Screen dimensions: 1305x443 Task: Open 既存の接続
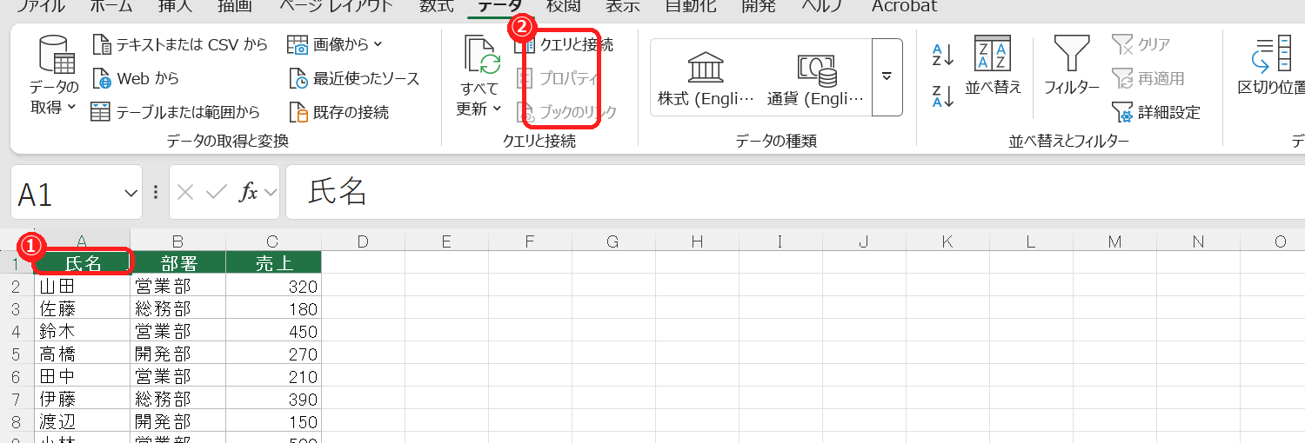tap(338, 112)
